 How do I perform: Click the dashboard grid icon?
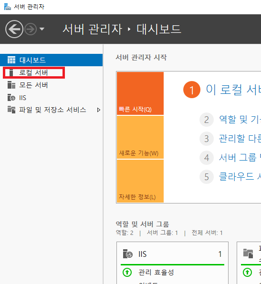pos(11,60)
